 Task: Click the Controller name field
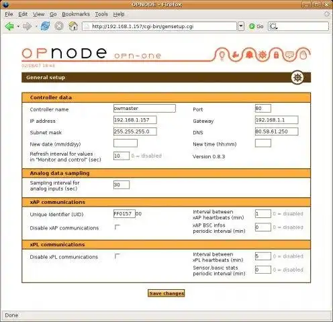click(144, 109)
